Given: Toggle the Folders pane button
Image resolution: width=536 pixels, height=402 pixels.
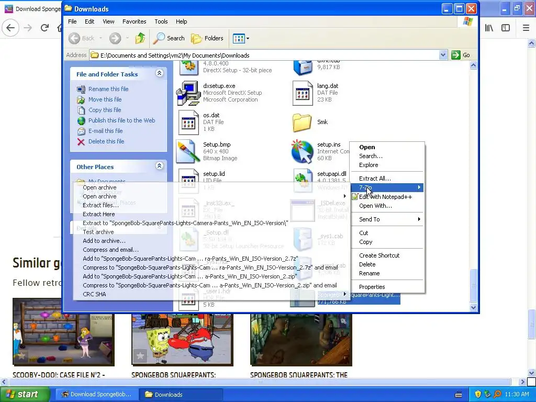Looking at the screenshot, I should 207,38.
